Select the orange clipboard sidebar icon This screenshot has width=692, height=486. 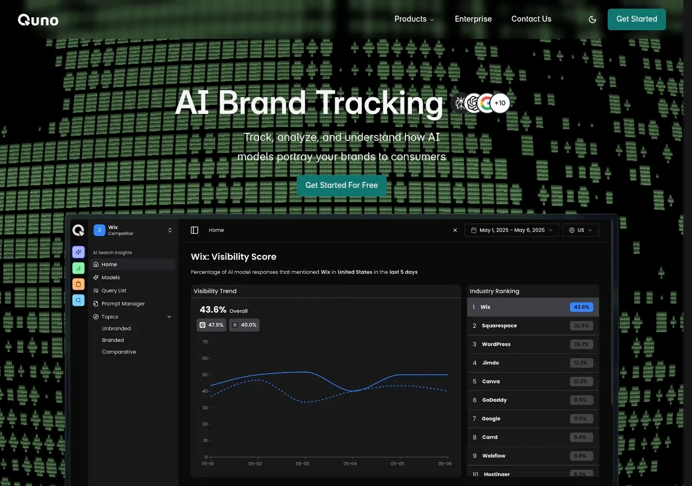78,284
